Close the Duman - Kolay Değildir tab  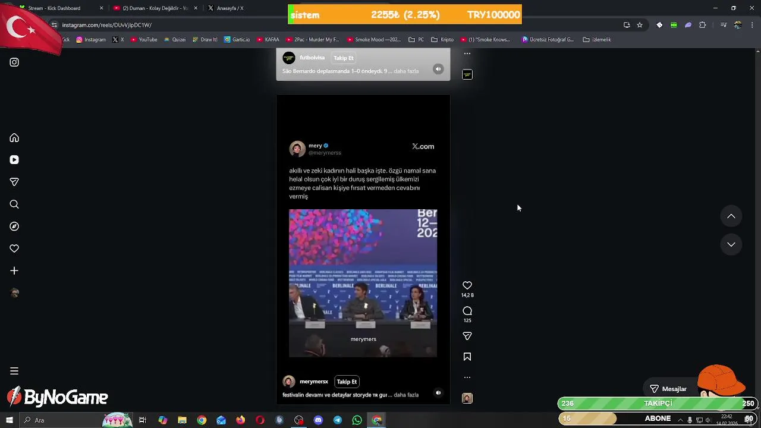[196, 8]
